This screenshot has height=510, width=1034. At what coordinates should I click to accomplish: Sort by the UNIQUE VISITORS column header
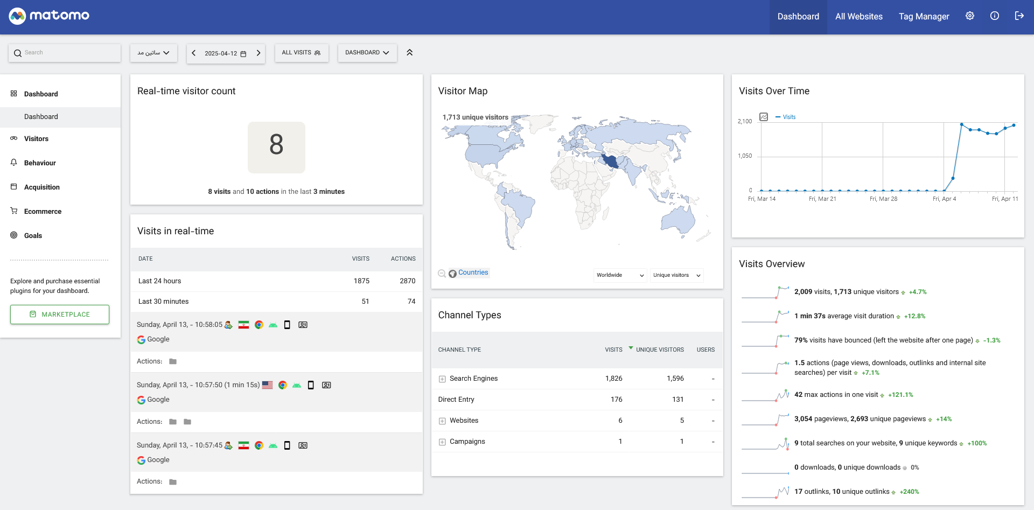coord(660,350)
